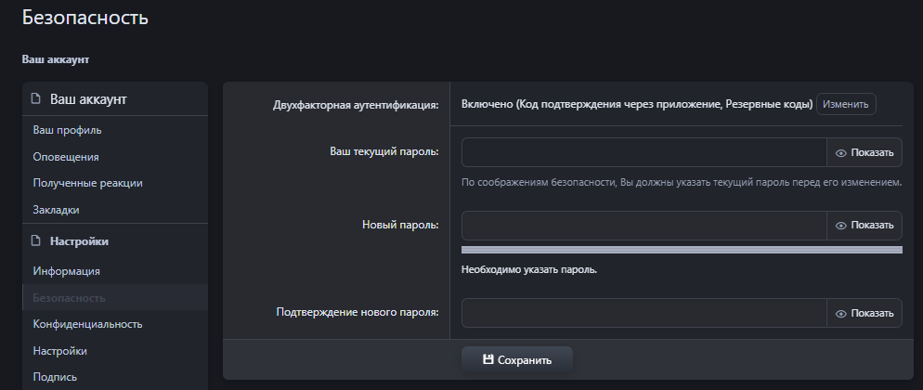This screenshot has height=390, width=923.
Task: Select Закладки in the account menu
Action: coord(56,210)
